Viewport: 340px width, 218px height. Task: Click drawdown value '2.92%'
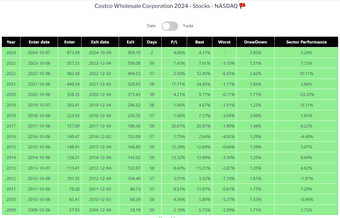(x=256, y=53)
